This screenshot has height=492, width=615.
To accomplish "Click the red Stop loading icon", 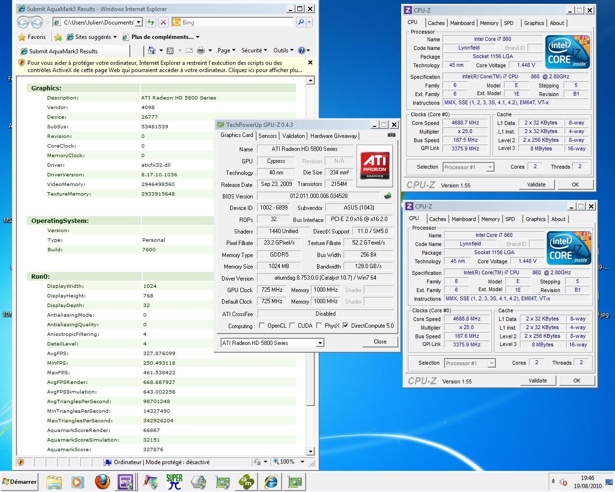I will pos(163,22).
